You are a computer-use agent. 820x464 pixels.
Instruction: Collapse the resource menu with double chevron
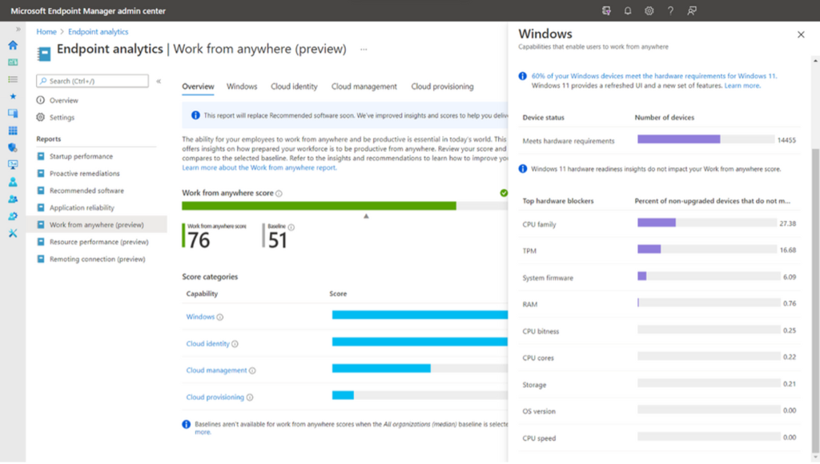tap(159, 81)
